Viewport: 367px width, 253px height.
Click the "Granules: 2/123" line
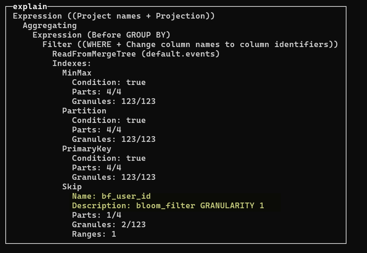(109, 225)
